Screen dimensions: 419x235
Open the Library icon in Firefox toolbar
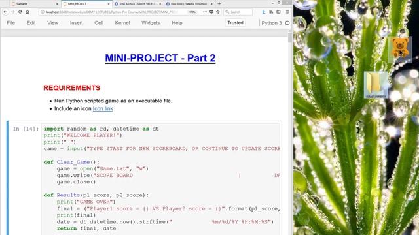[271, 12]
